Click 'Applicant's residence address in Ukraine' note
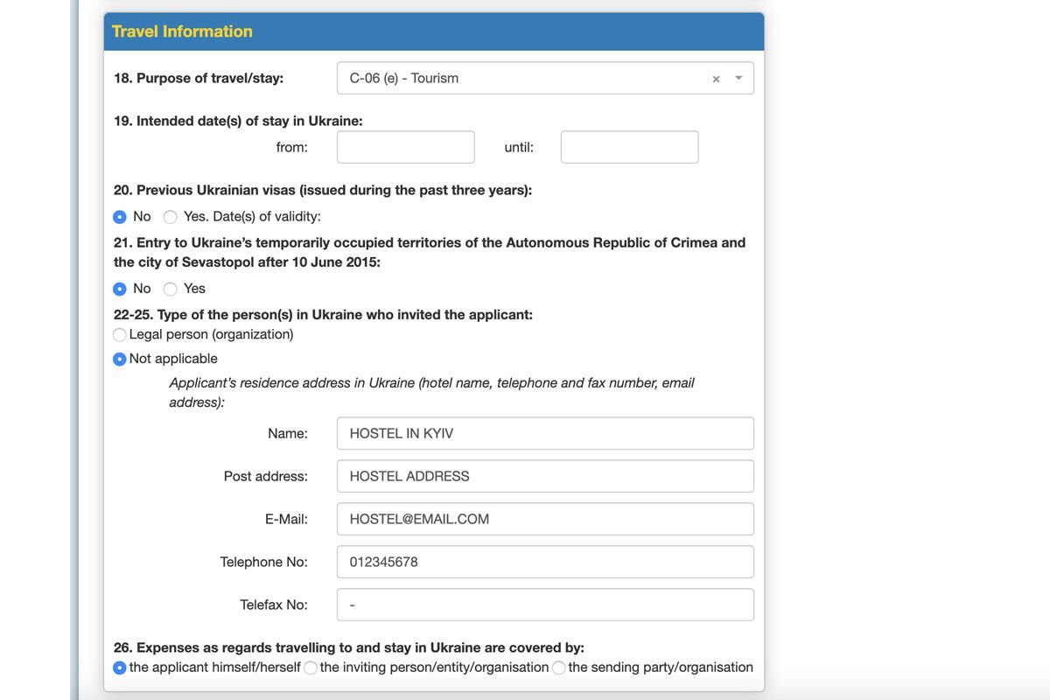This screenshot has height=700, width=1050. click(431, 392)
